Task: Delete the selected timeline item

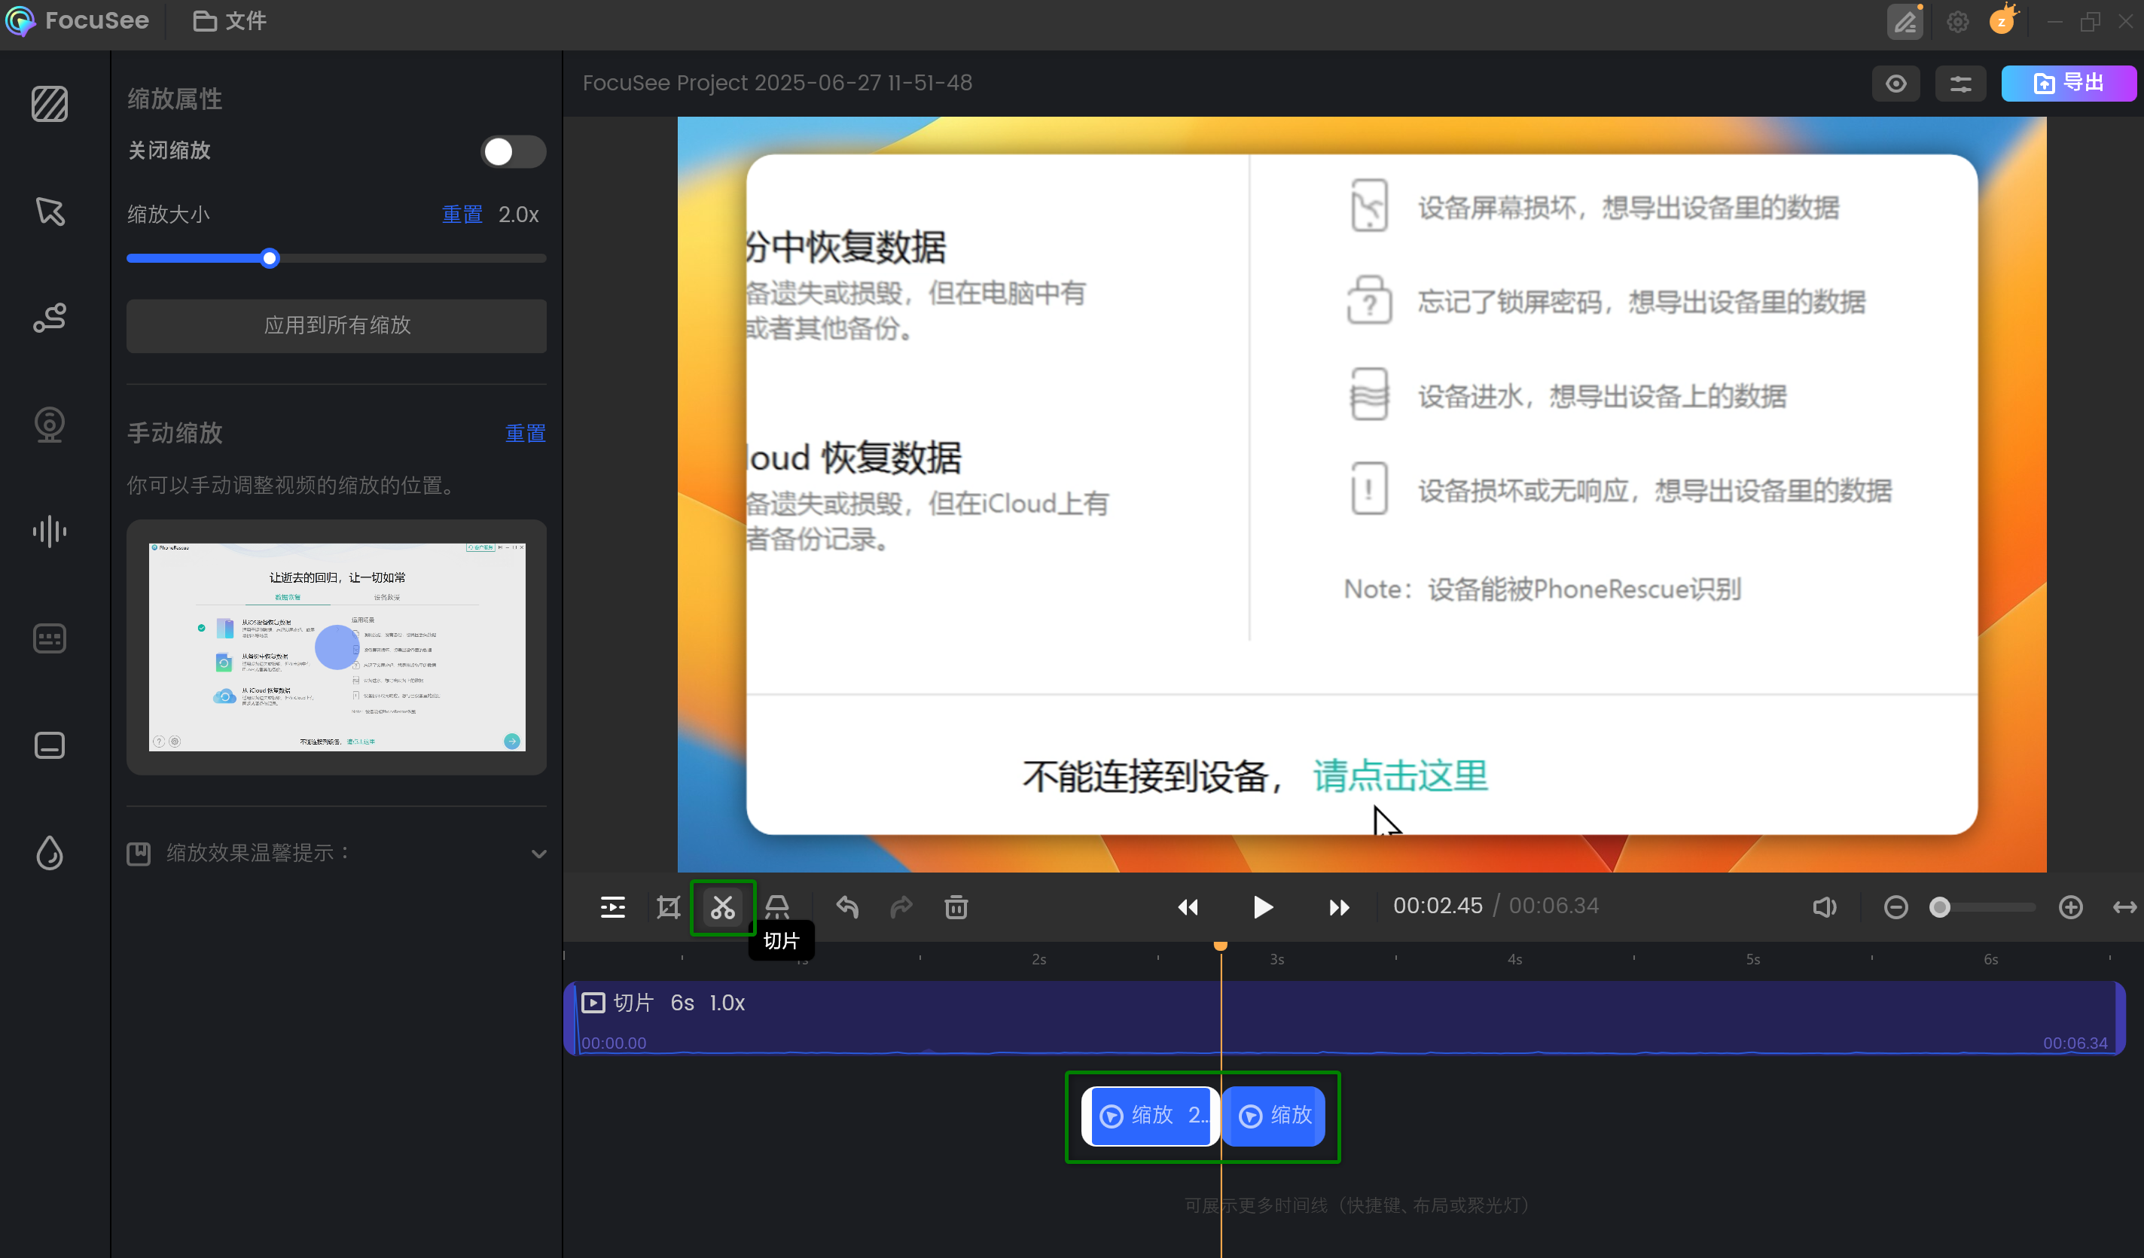Action: pos(956,908)
